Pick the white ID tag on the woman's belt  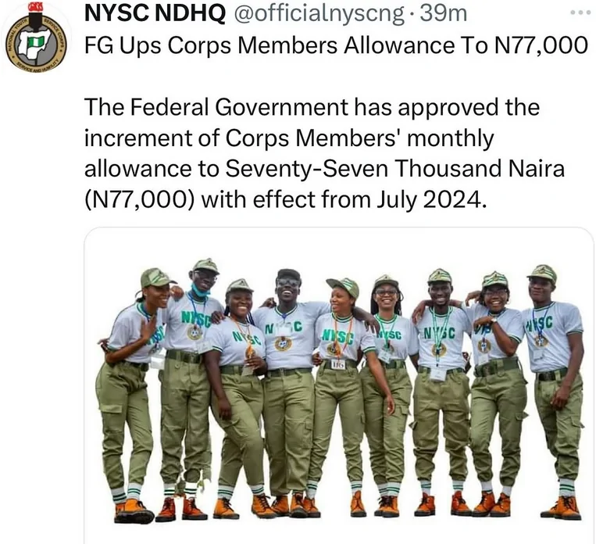338,364
